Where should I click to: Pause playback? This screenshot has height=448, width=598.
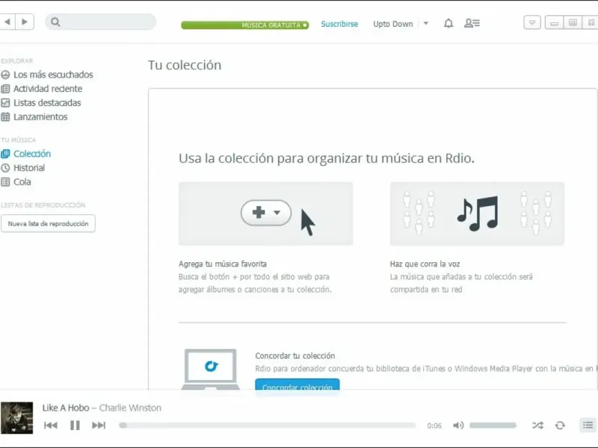(75, 425)
